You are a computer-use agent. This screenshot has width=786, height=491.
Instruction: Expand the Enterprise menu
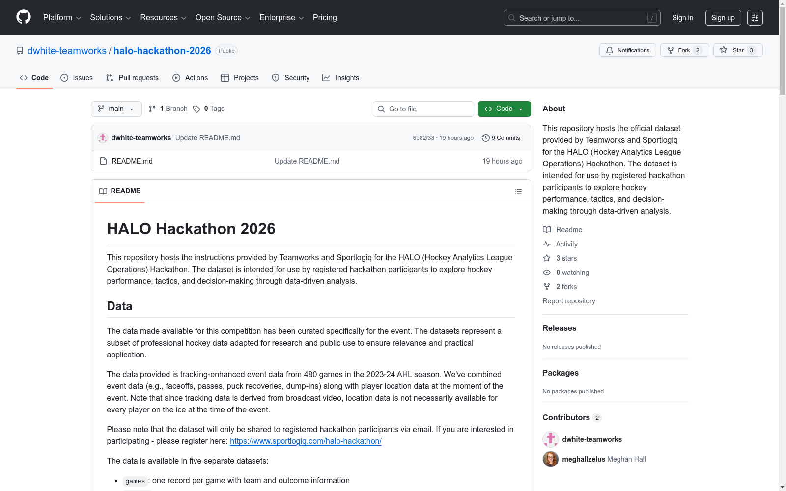click(x=281, y=18)
